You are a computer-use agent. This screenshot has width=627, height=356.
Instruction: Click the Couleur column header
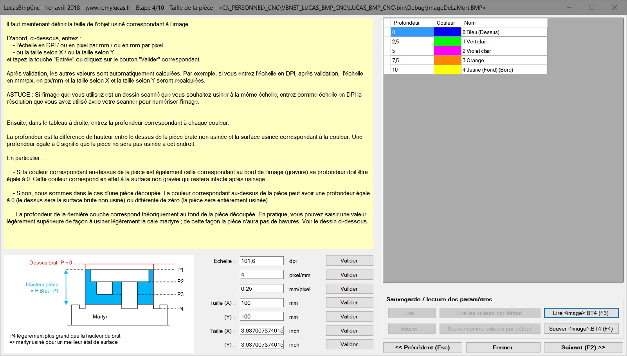(447, 23)
